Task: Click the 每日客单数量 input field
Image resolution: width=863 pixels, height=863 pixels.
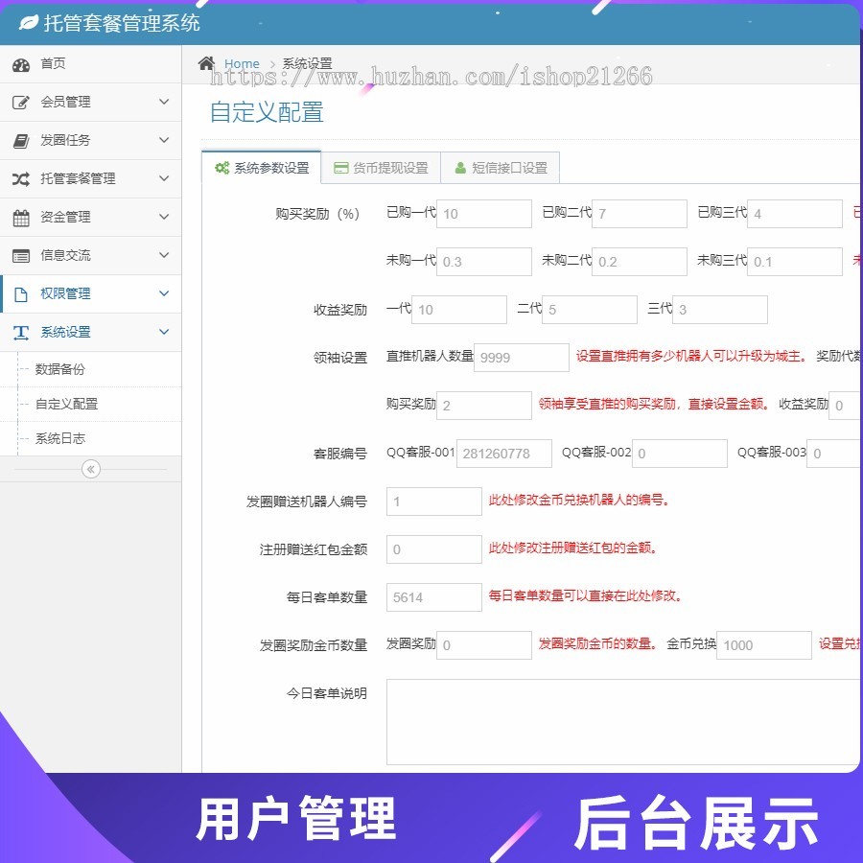Action: [x=432, y=596]
